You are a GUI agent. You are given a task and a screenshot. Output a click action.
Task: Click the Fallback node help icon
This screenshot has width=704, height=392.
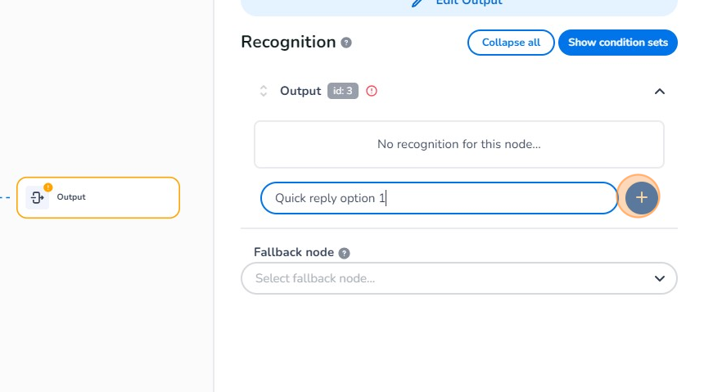pyautogui.click(x=345, y=254)
